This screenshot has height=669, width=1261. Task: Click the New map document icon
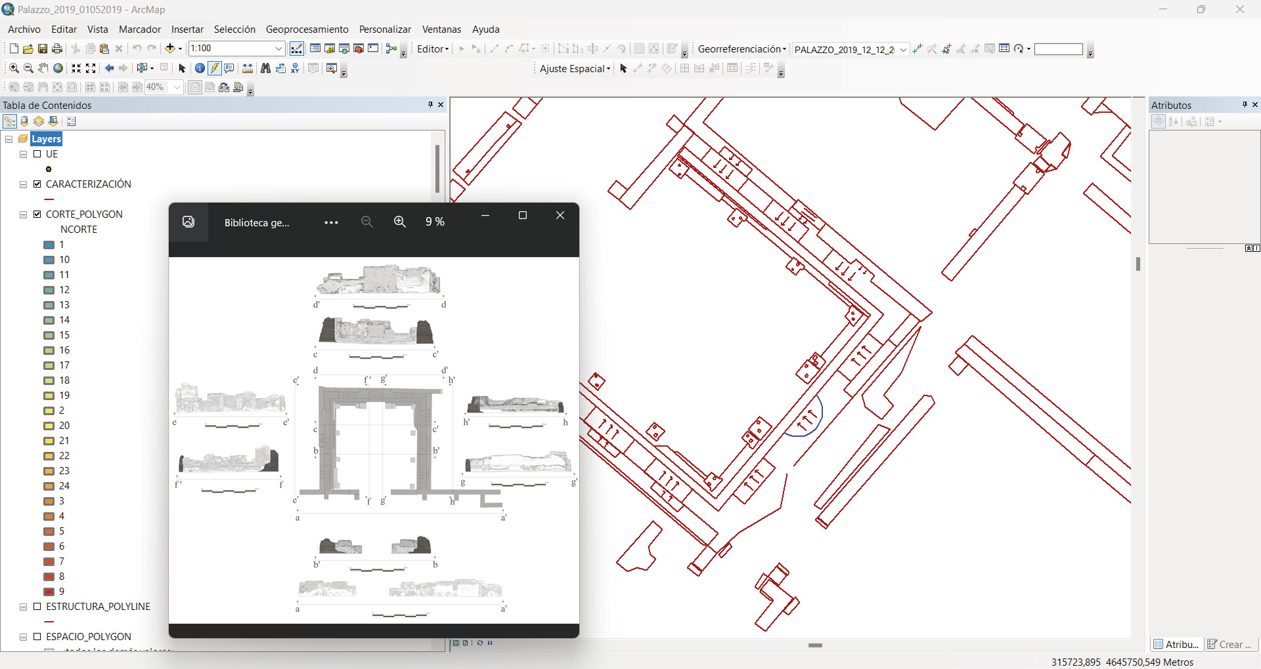14,49
